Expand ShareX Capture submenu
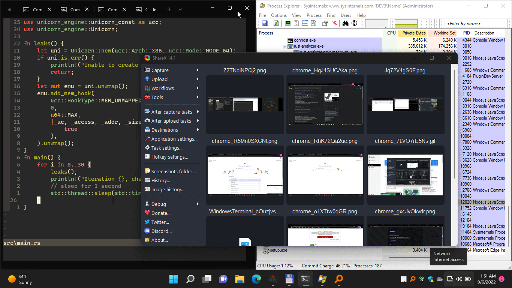Image resolution: width=512 pixels, height=288 pixels. click(172, 70)
